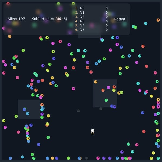162x162 pixels.
Task: Click the "25" label under the white ball
Action: [92, 133]
